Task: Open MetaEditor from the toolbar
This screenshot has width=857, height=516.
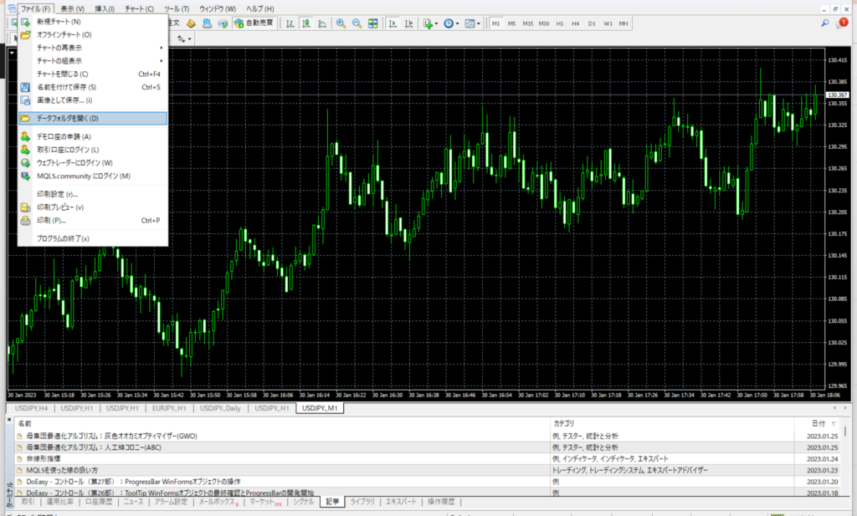Action: pos(191,23)
